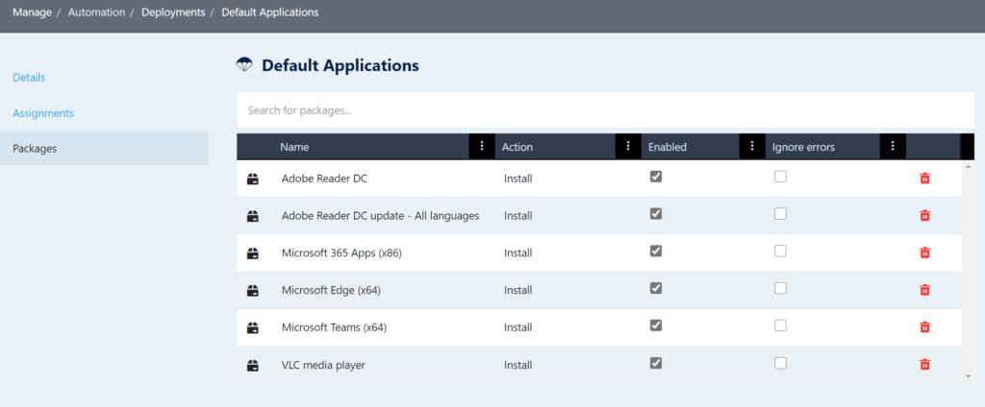Go to Deployments in the breadcrumb

173,12
